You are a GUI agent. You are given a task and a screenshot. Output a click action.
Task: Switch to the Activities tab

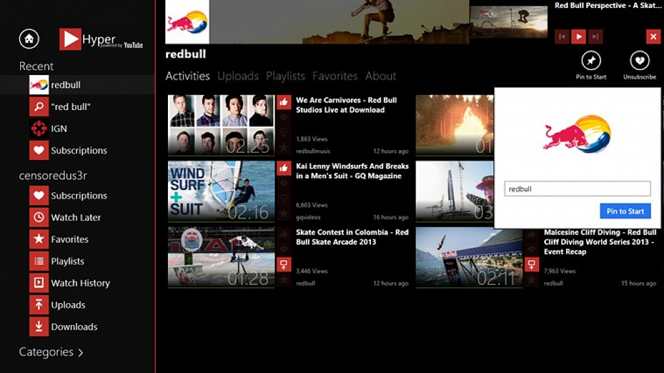[x=187, y=76]
